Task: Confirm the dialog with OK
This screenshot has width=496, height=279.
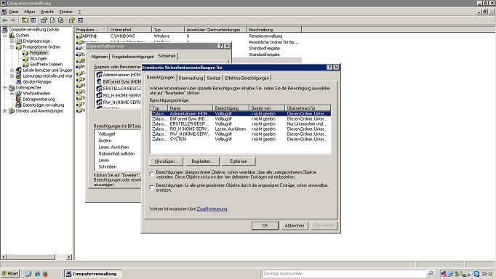Action: (x=265, y=226)
